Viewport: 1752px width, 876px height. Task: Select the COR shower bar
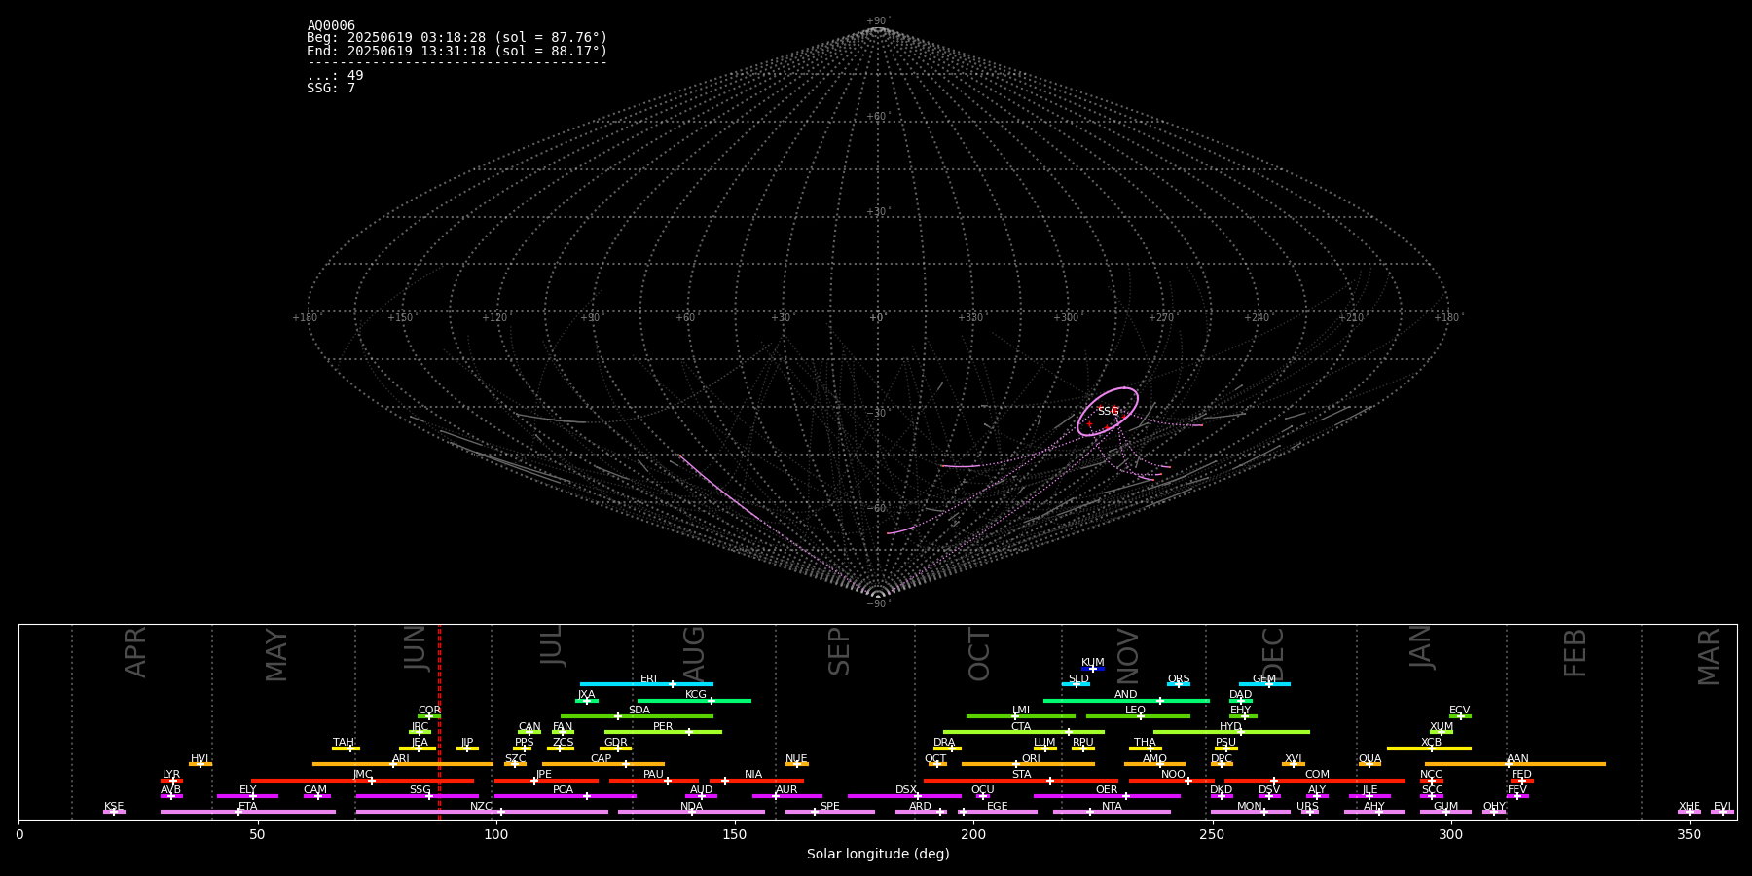429,716
